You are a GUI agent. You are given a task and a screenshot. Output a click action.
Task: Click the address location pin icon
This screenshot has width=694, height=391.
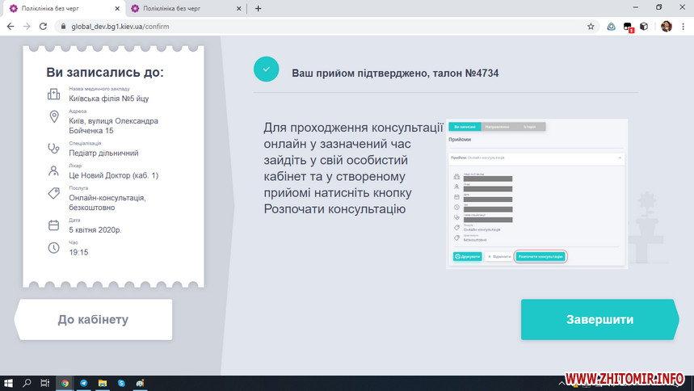[54, 118]
